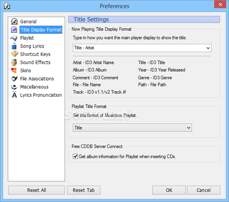
Task: Click the app icon in the title bar
Action: point(7,6)
